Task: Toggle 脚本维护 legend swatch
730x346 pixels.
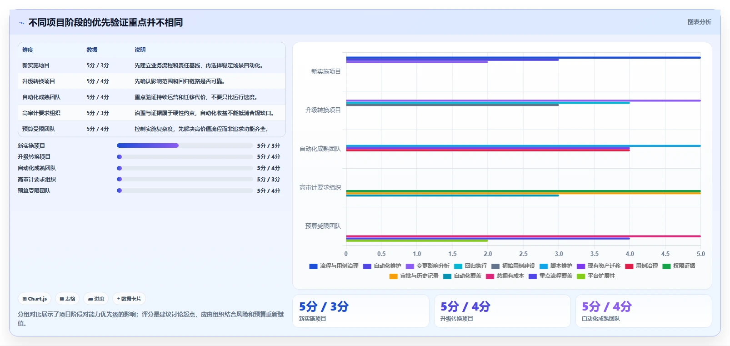Action: point(544,266)
